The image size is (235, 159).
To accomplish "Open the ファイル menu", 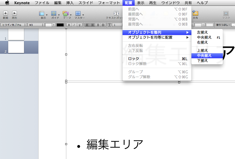I will tap(42, 3).
